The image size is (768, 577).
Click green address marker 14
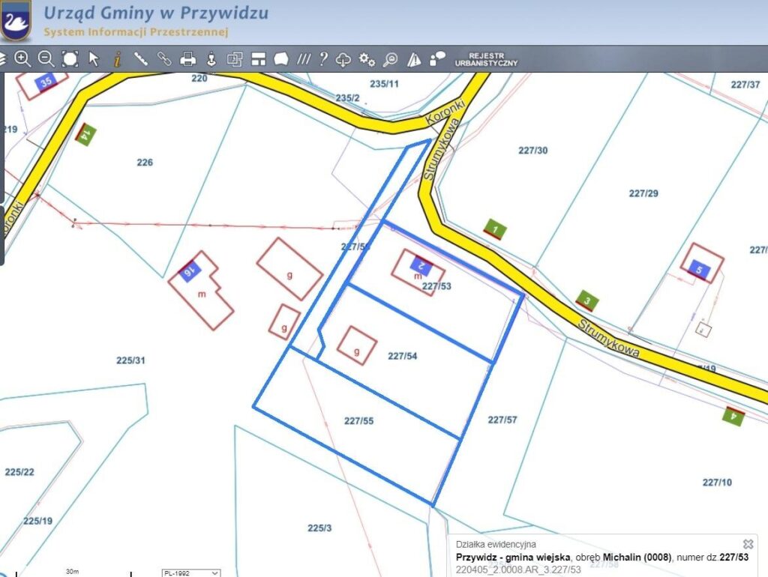tap(85, 133)
